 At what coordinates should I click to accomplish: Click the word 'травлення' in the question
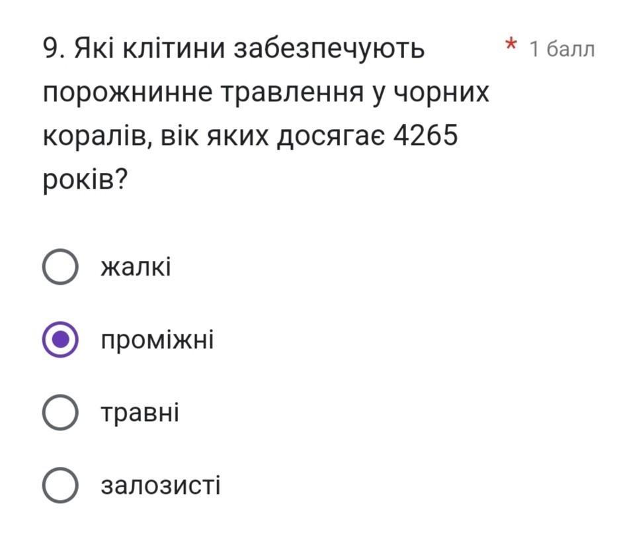click(292, 94)
